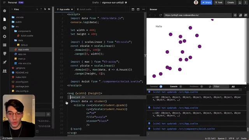The width and height of the screenshot is (249, 140).
Task: Open the search sidebar icon
Action: 5,28
